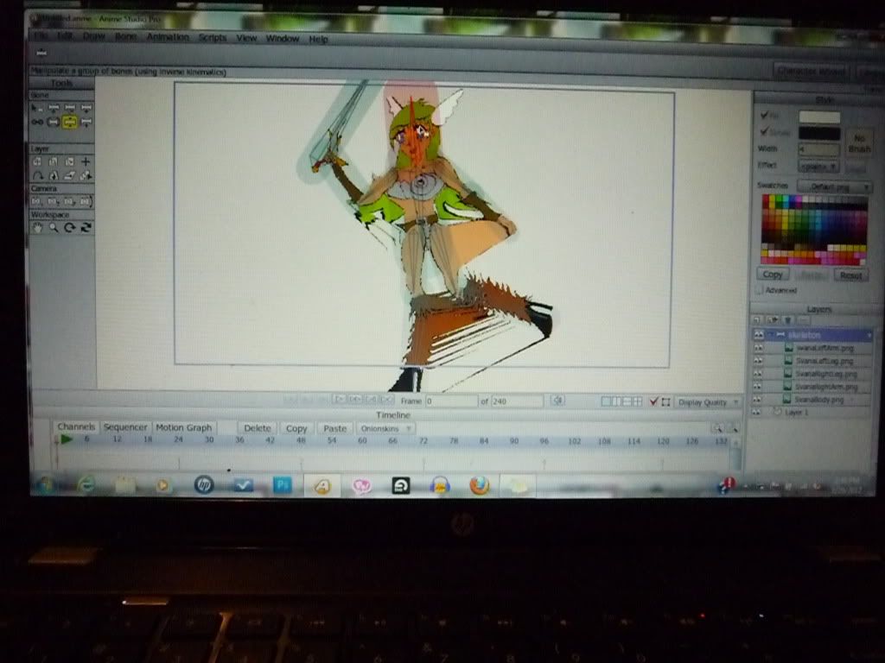Click the highlighted Manipulate Bones tool
885x663 pixels.
pos(69,122)
